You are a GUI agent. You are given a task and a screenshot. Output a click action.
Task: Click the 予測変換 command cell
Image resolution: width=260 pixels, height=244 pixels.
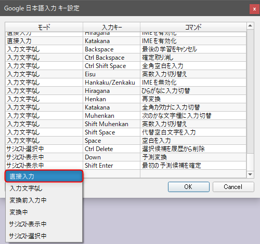[x=193, y=157]
